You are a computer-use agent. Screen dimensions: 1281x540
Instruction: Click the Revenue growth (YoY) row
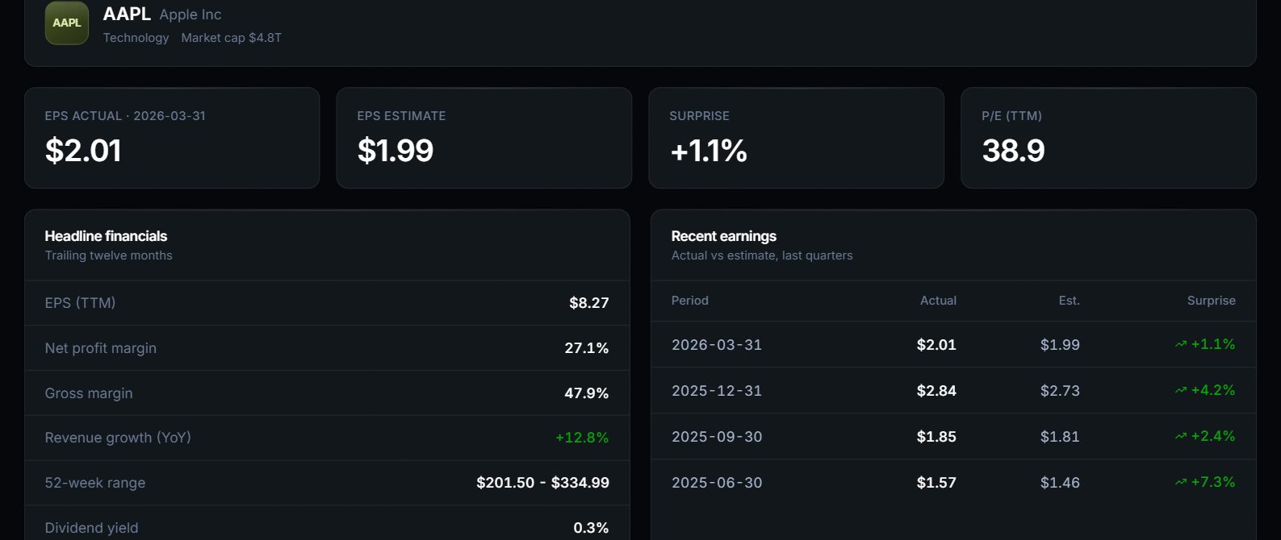(x=327, y=438)
